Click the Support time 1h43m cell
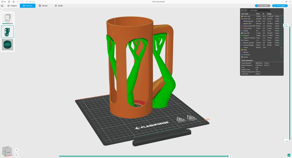 coord(258,35)
